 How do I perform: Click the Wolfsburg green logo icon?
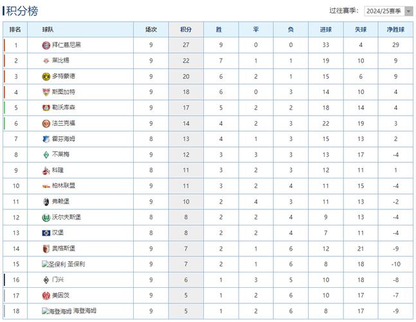click(x=46, y=217)
